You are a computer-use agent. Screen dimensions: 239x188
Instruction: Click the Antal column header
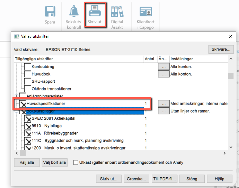151,59
